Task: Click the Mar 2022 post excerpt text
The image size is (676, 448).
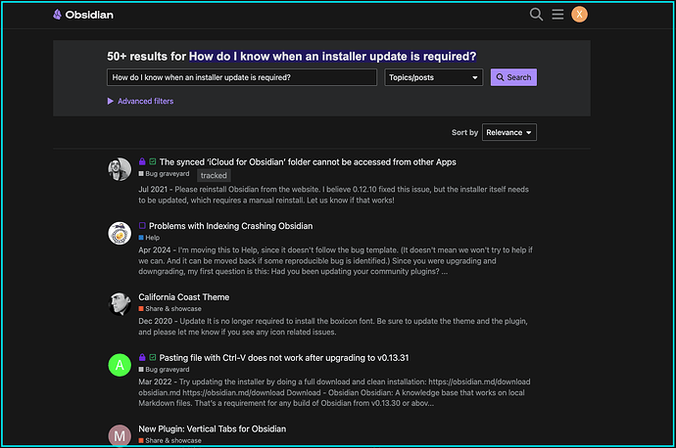Action: point(334,392)
